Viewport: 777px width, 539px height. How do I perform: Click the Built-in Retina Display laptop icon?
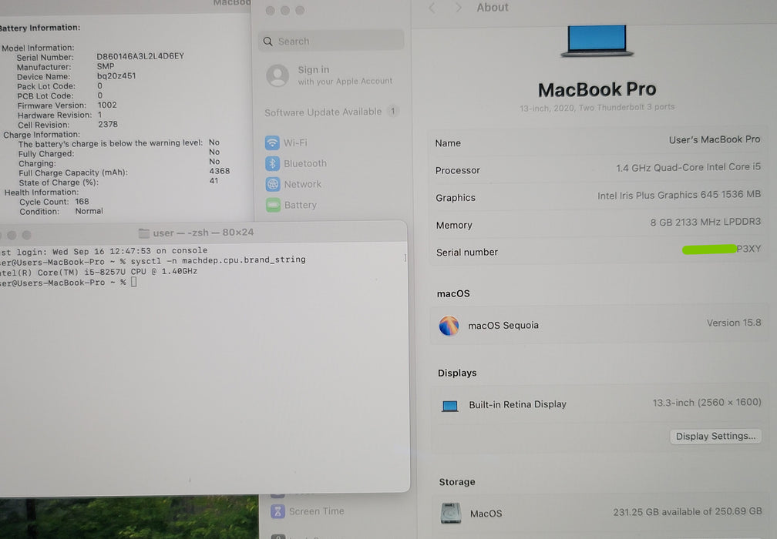450,406
